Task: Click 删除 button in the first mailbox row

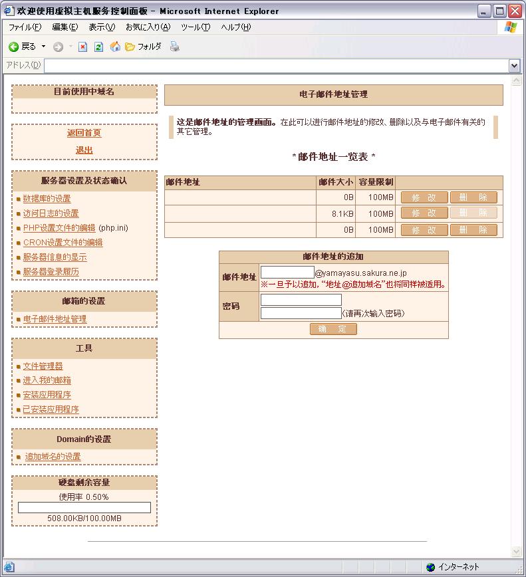Action: point(473,197)
